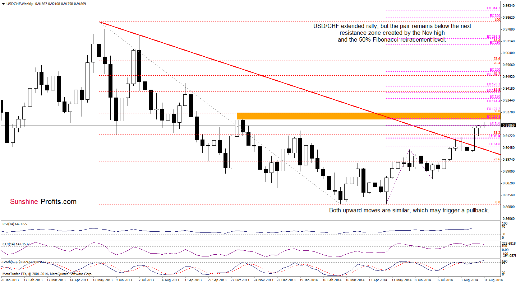The image size is (516, 283).
Task: Select the CCI(14) 147.1537 indicator label
Action: coord(15,244)
